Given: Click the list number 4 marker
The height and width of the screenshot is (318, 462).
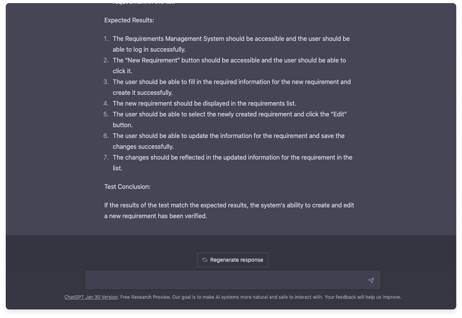Looking at the screenshot, I should point(106,103).
